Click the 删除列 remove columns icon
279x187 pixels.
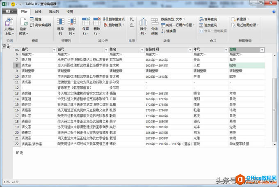coord(71,22)
